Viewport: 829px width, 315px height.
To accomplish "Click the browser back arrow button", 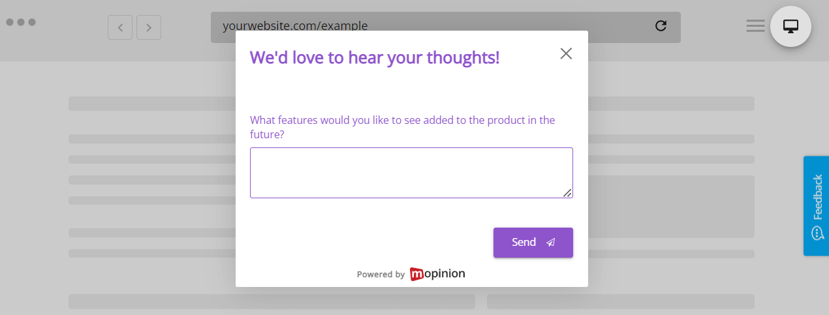I will coord(120,27).
